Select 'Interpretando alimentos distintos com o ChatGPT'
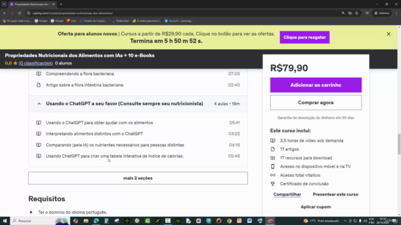The width and height of the screenshot is (401, 225). click(x=95, y=134)
